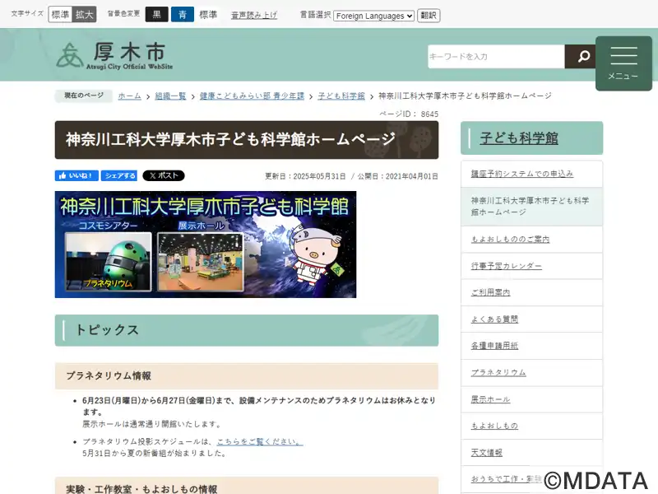
Task: Click the X ポスト button
Action: click(x=164, y=175)
